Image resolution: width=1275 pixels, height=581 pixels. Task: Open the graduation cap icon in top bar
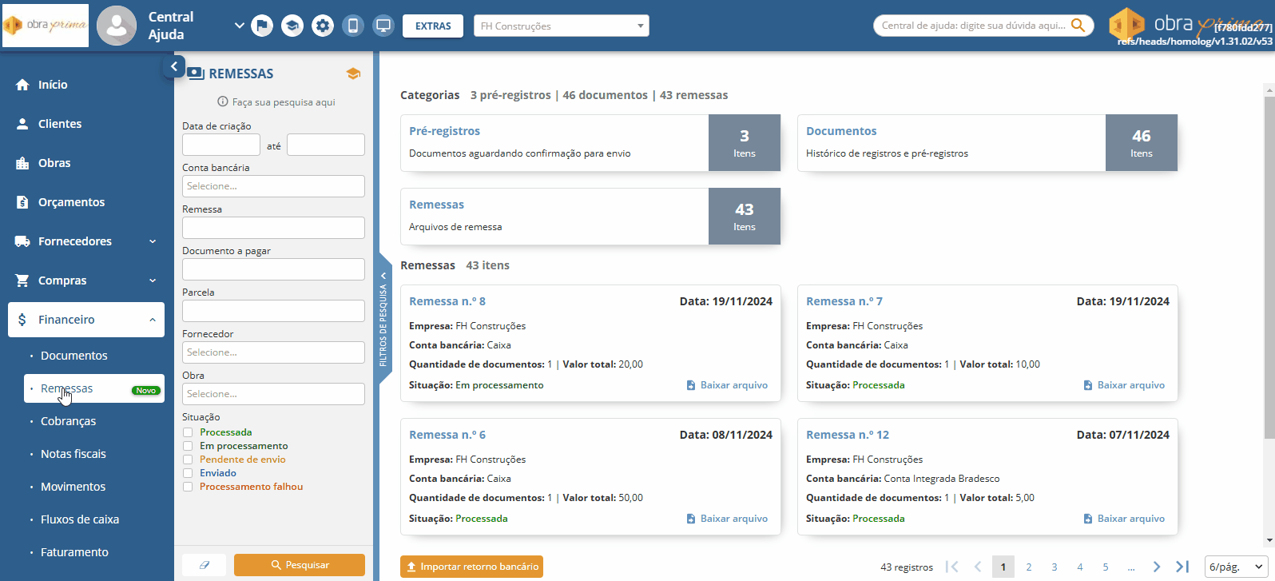point(292,26)
